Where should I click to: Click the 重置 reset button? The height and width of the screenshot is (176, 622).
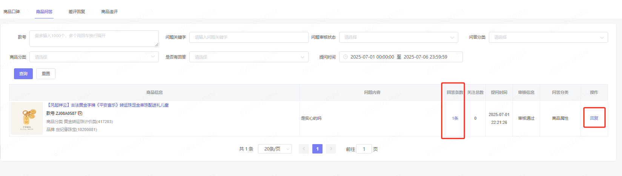46,74
